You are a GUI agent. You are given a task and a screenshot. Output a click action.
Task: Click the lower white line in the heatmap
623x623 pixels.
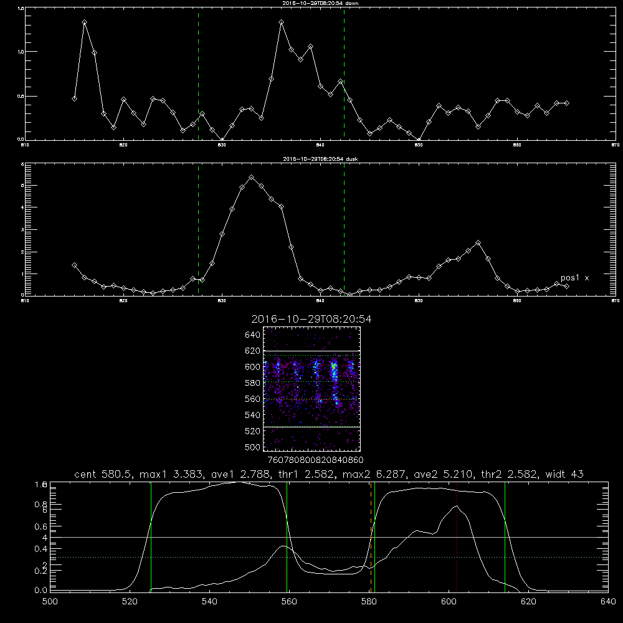(311, 427)
